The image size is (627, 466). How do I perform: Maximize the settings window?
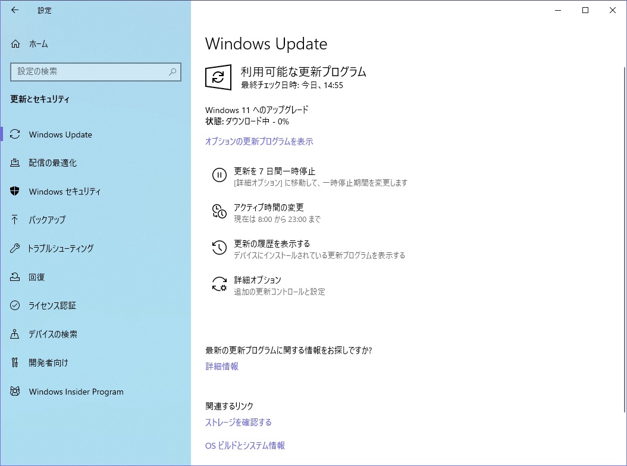585,10
